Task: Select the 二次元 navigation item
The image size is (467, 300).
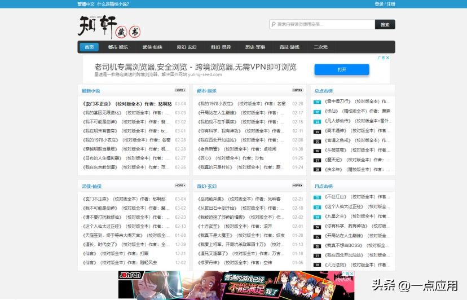Action: [320, 47]
